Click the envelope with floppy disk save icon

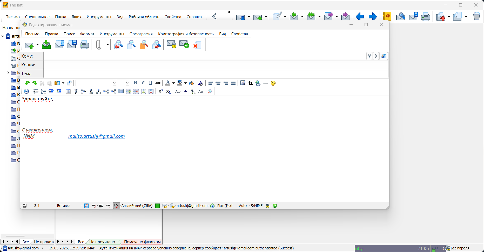pos(72,45)
